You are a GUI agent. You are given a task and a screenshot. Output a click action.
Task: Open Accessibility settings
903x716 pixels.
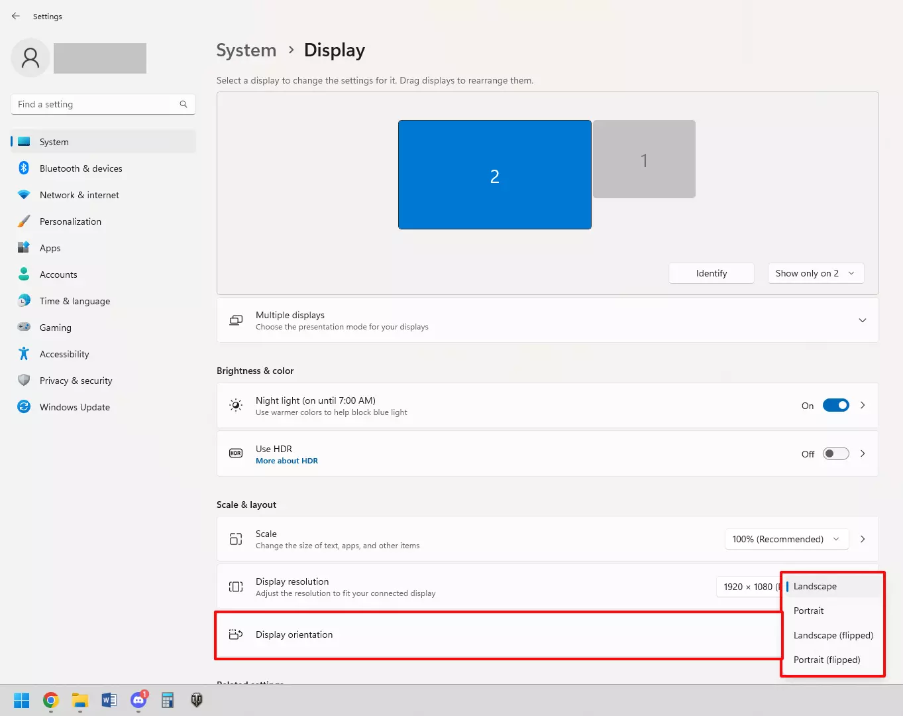[x=64, y=353]
